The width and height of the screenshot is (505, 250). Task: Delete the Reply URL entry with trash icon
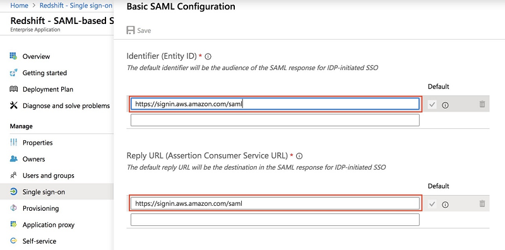pyautogui.click(x=482, y=204)
